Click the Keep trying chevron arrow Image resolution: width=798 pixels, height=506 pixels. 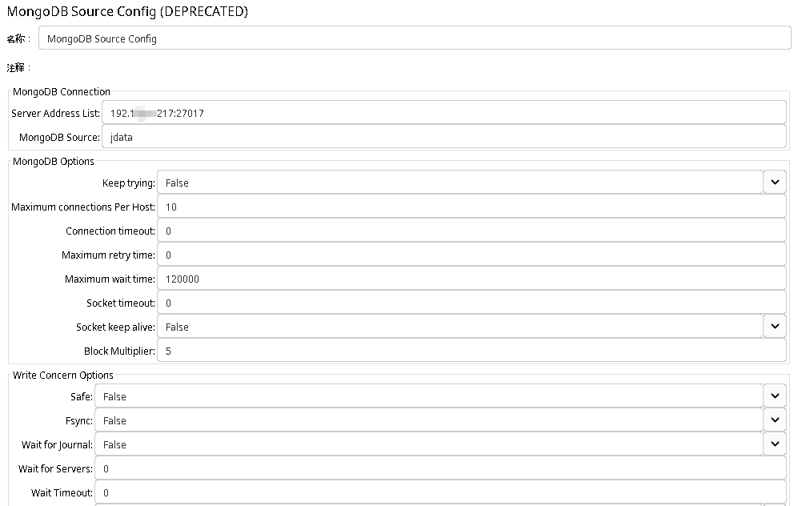(773, 182)
